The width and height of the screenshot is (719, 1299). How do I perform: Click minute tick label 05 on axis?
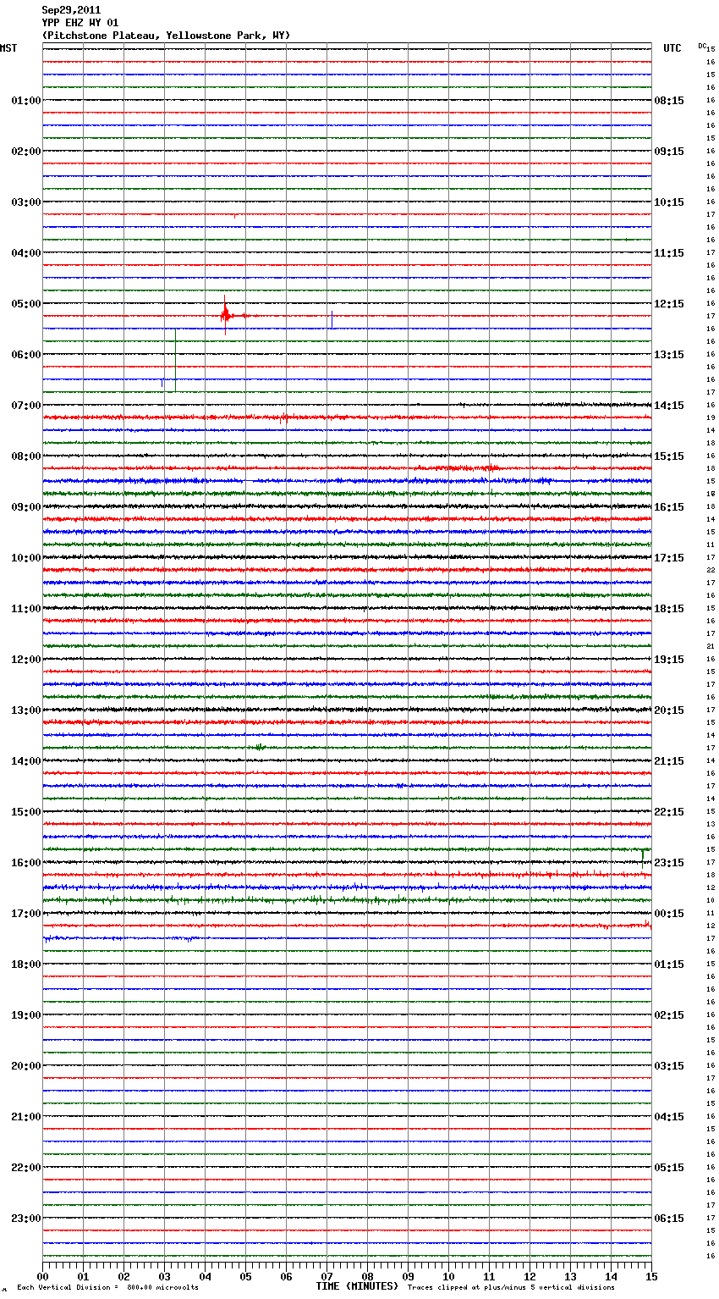click(245, 1276)
